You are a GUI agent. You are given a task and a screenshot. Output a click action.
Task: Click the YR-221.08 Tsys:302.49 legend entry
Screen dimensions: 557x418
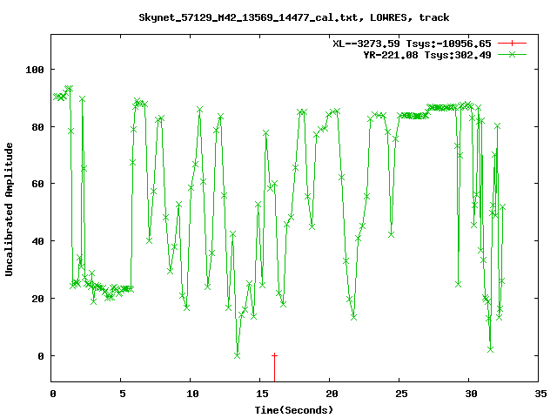click(427, 55)
